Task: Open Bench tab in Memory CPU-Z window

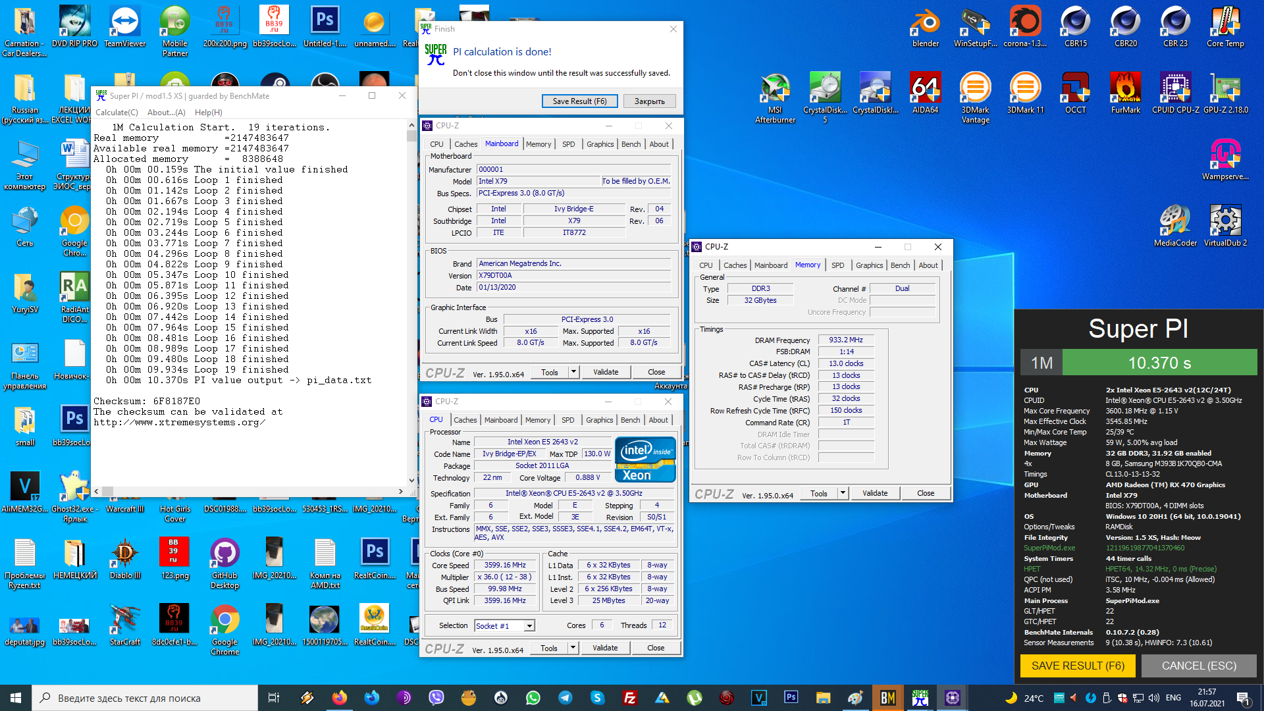Action: [900, 265]
